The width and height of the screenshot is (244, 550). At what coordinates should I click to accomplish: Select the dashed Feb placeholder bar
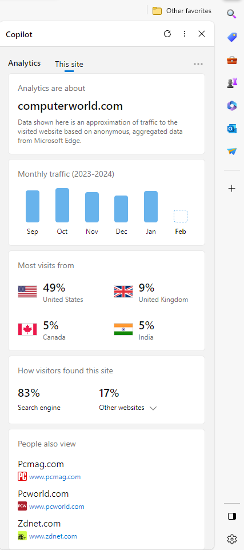pyautogui.click(x=181, y=216)
